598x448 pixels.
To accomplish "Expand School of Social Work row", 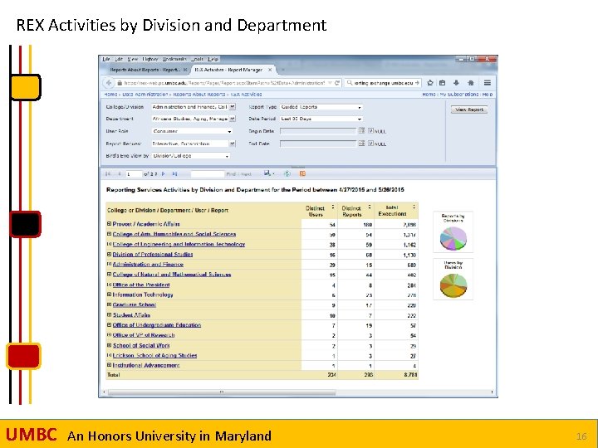I will 109,345.
